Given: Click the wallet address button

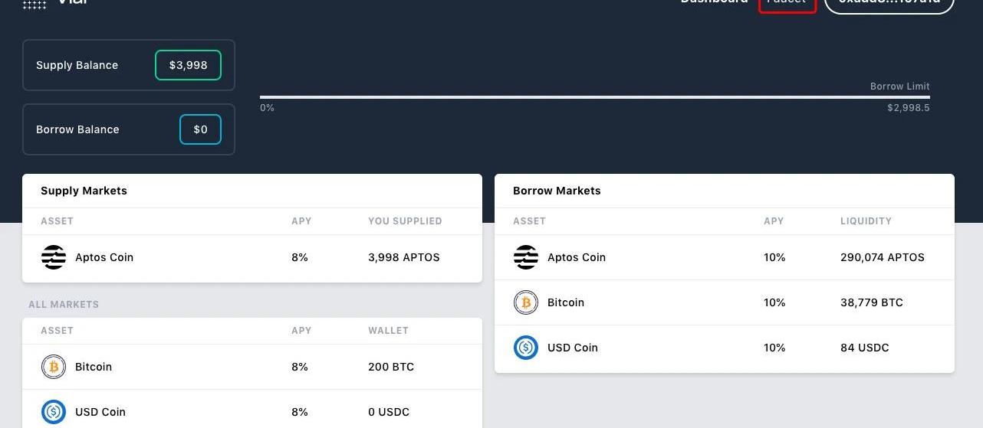Looking at the screenshot, I should pyautogui.click(x=889, y=4).
